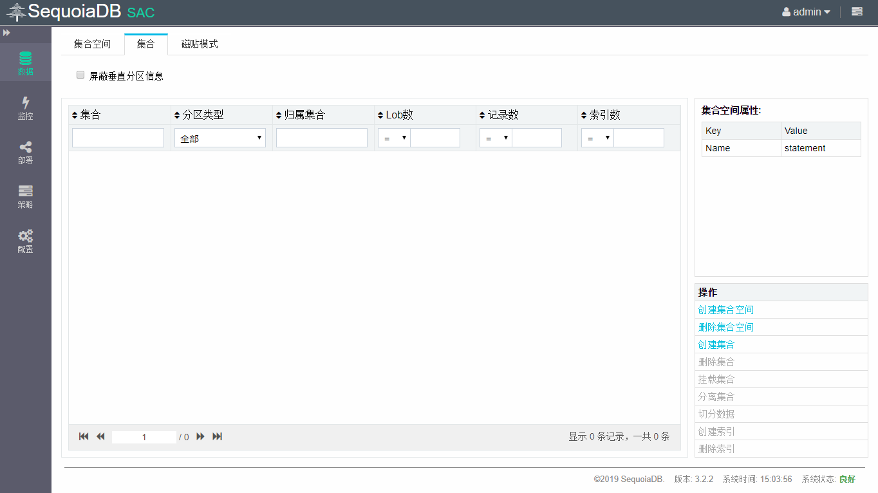Click the 集合空间属性 panel heading
This screenshot has height=493, width=878.
(731, 110)
